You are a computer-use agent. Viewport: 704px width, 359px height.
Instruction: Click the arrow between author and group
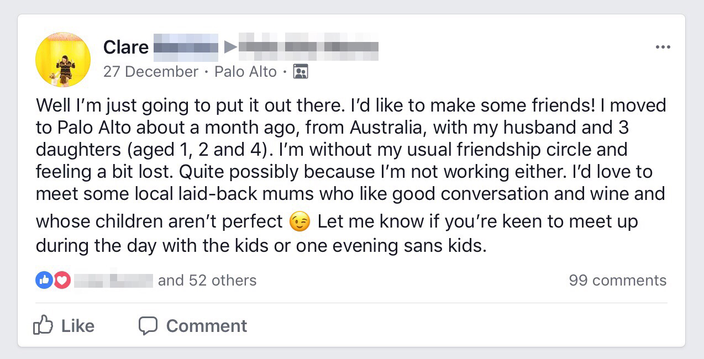coord(230,47)
